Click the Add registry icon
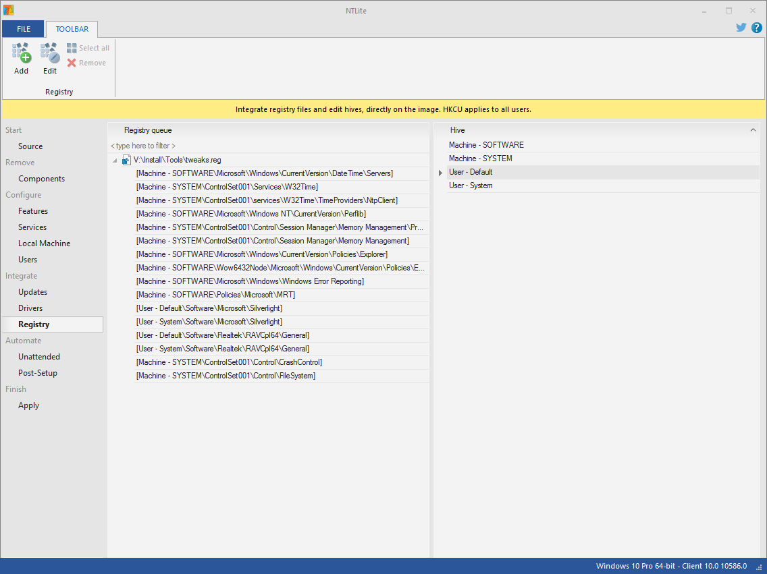This screenshot has width=767, height=574. [22, 53]
